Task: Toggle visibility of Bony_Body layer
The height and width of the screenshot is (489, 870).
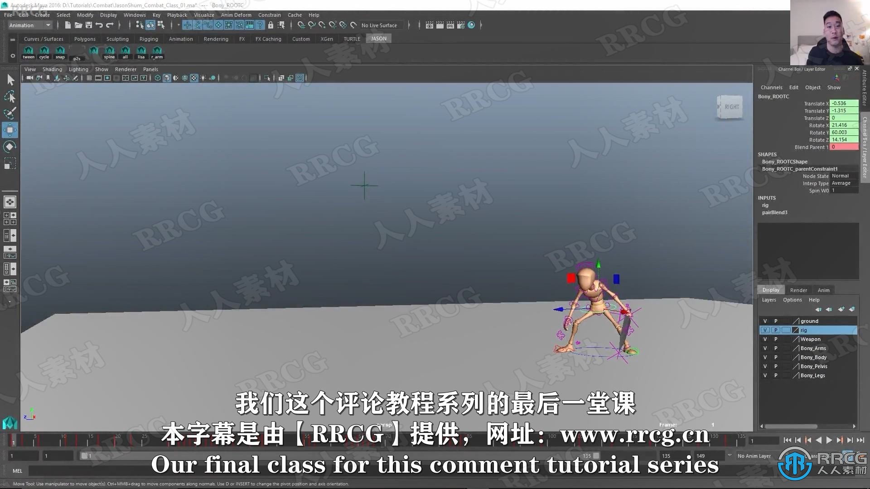Action: click(765, 357)
